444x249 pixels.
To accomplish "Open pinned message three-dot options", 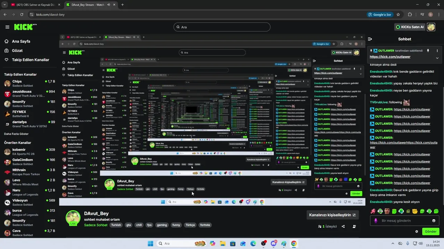I will [437, 50].
